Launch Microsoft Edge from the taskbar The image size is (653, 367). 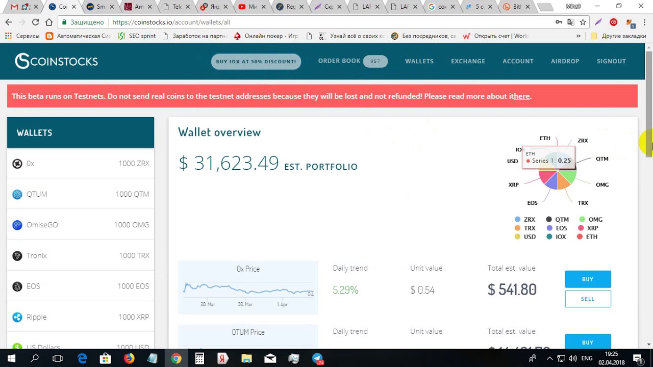82,358
